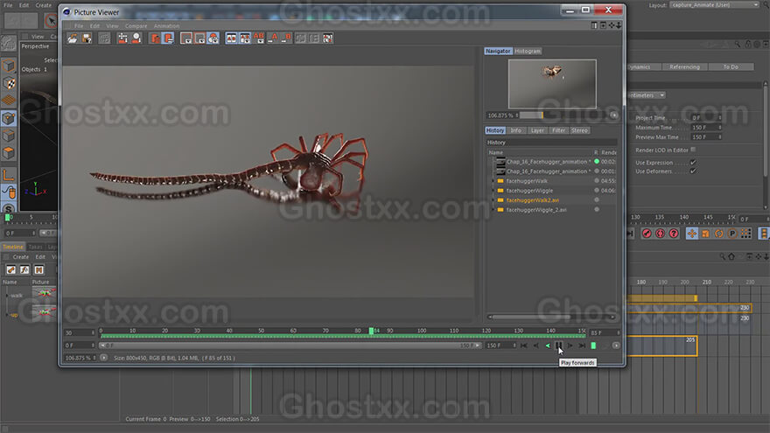This screenshot has height=433, width=770.
Task: Open the Layout dropdown at top right
Action: [715, 5]
